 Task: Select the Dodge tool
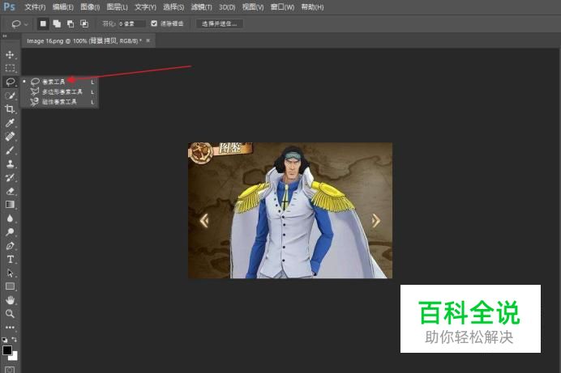[x=10, y=232]
